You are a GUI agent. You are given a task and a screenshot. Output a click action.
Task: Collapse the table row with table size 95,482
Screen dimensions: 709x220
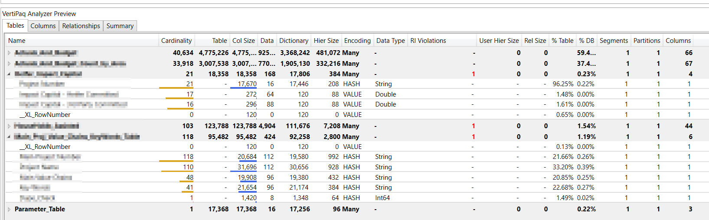click(9, 137)
